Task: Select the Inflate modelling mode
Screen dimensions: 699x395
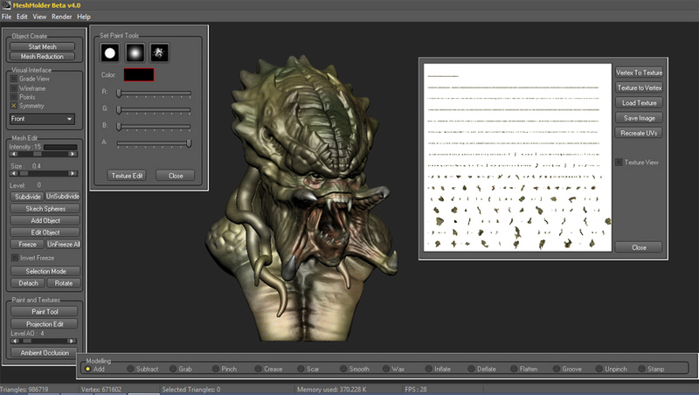Action: pyautogui.click(x=428, y=369)
